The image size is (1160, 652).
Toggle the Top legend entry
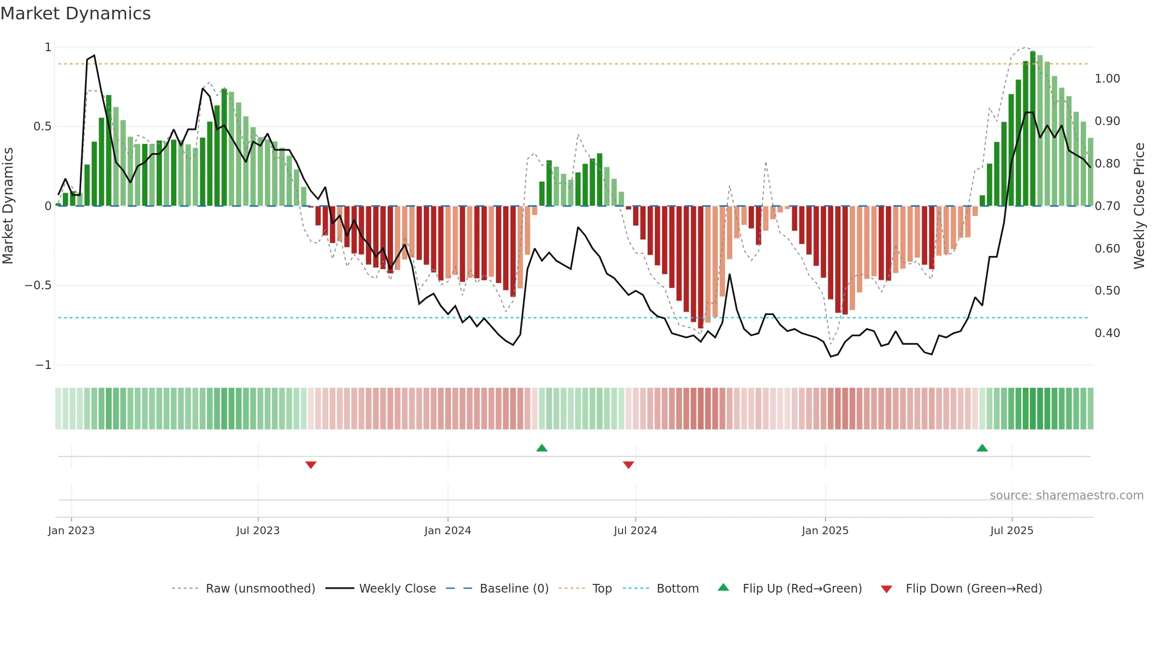585,588
